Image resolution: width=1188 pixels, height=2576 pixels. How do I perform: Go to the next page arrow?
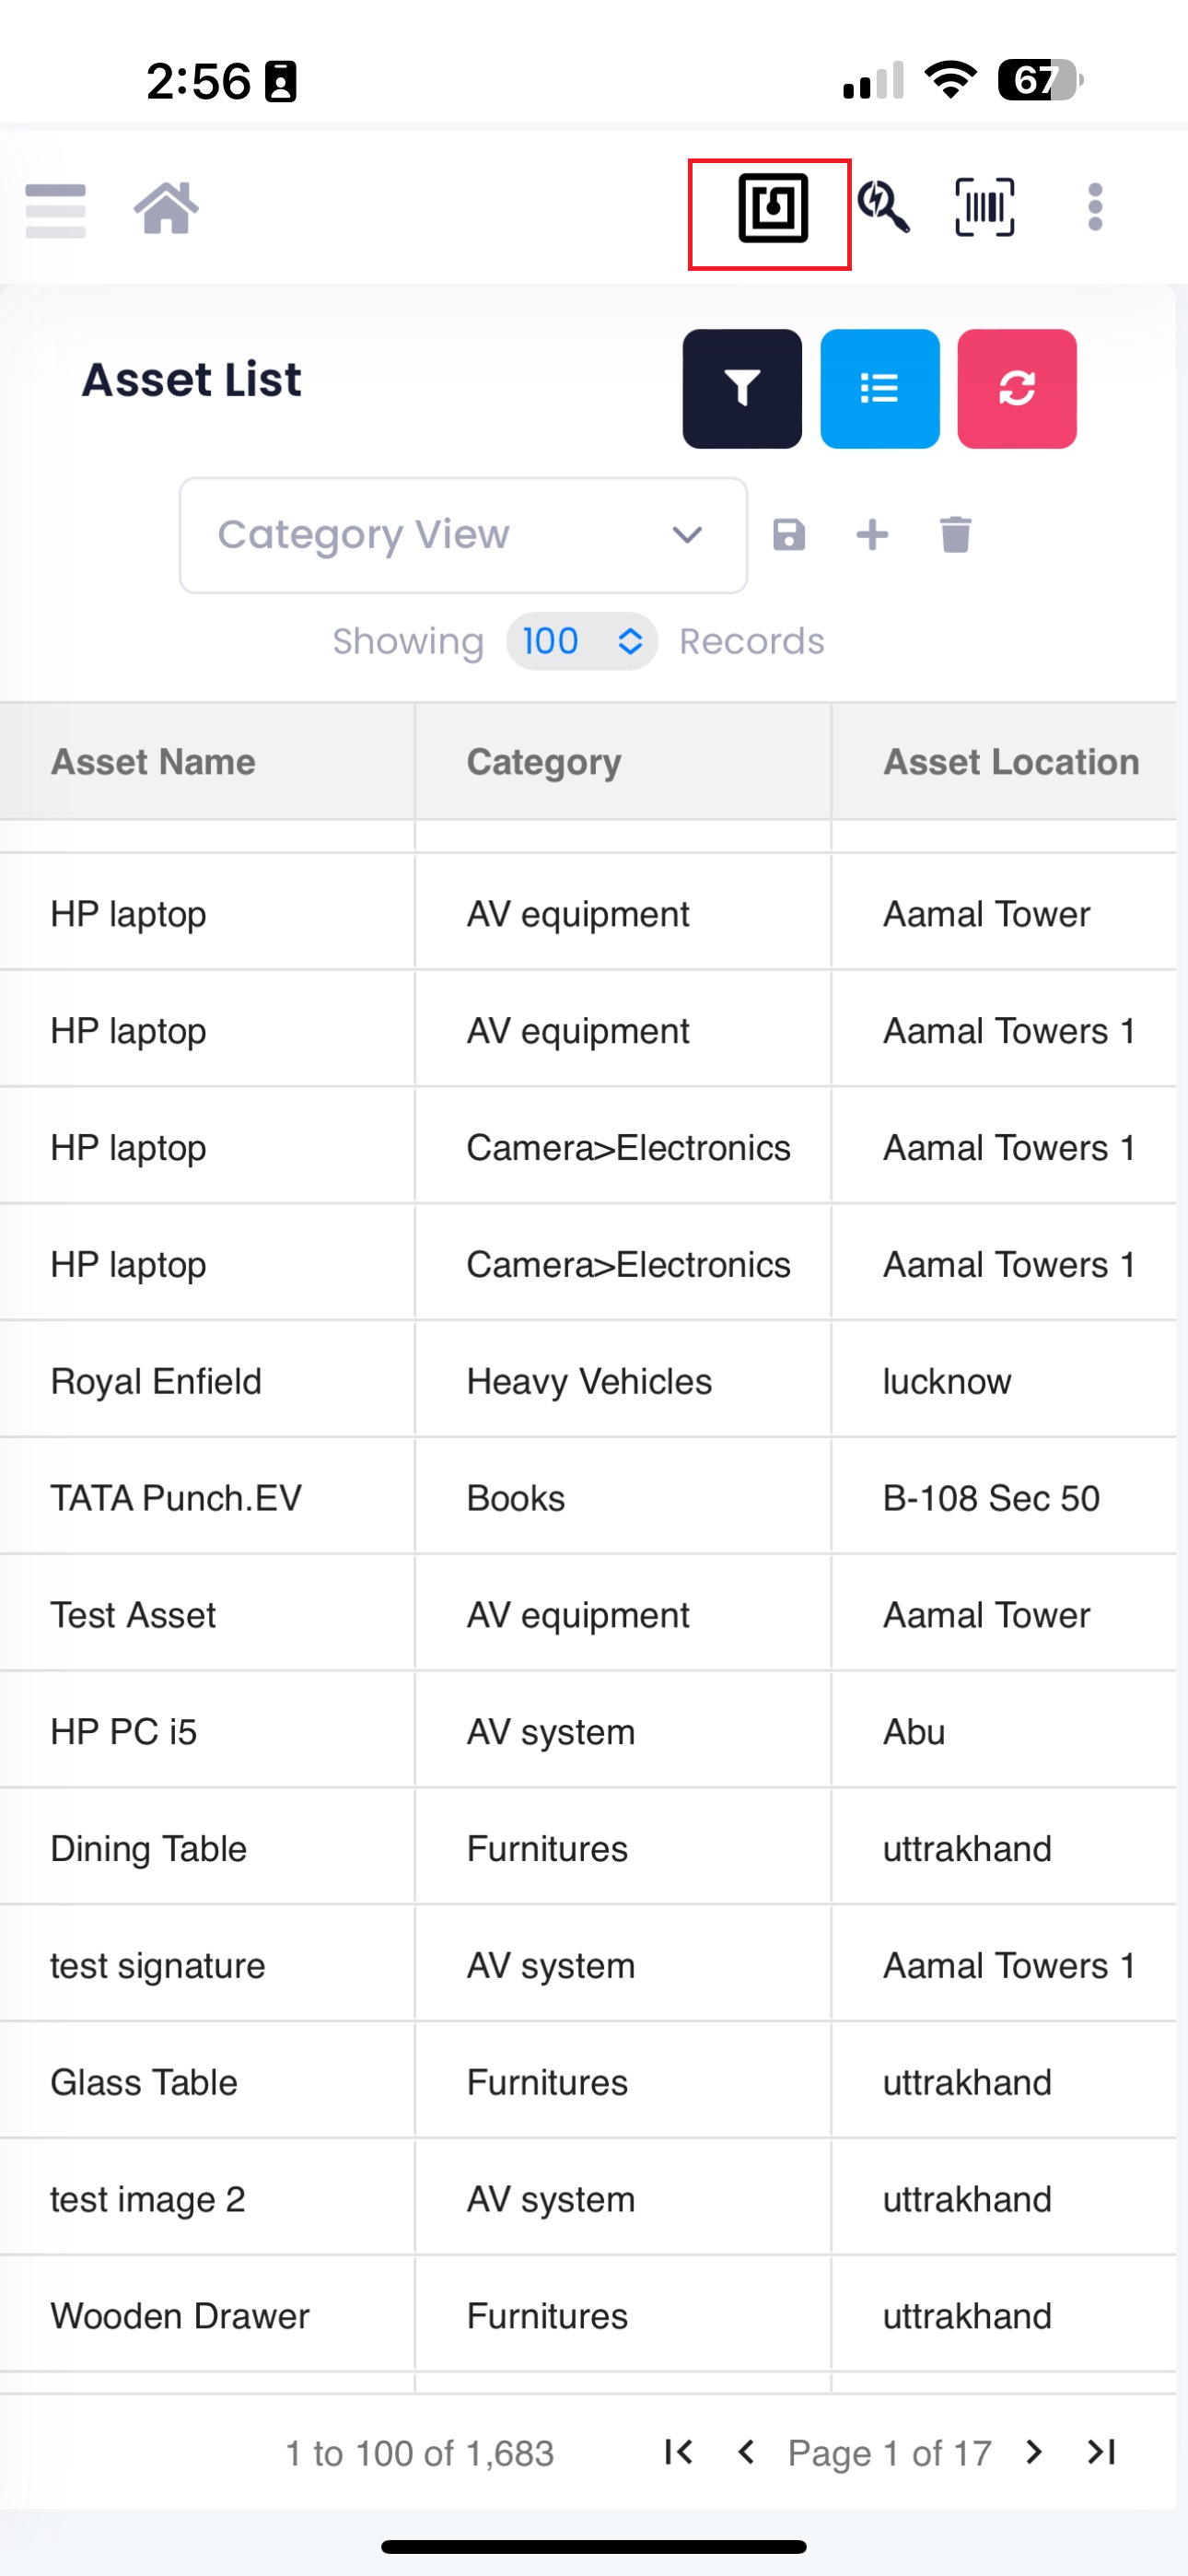[x=1035, y=2452]
